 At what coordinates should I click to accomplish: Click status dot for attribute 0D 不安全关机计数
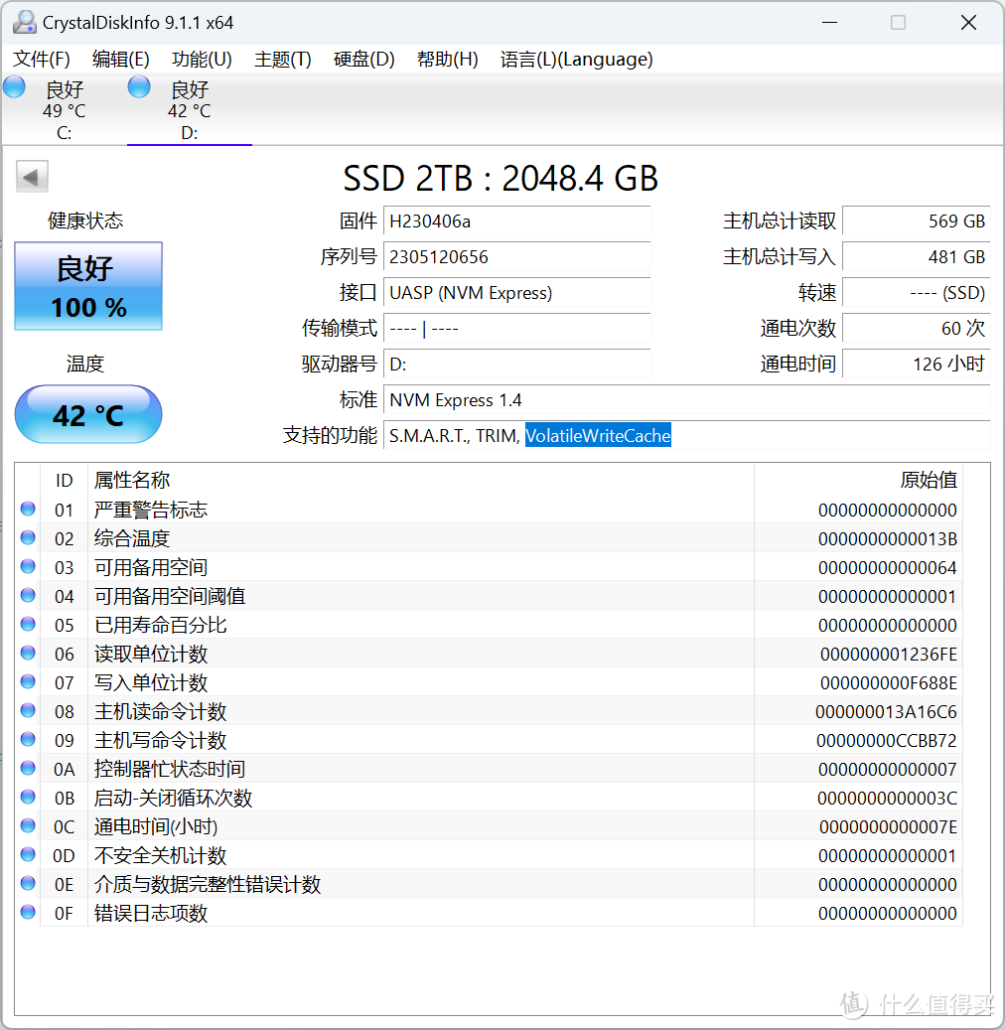coord(28,854)
